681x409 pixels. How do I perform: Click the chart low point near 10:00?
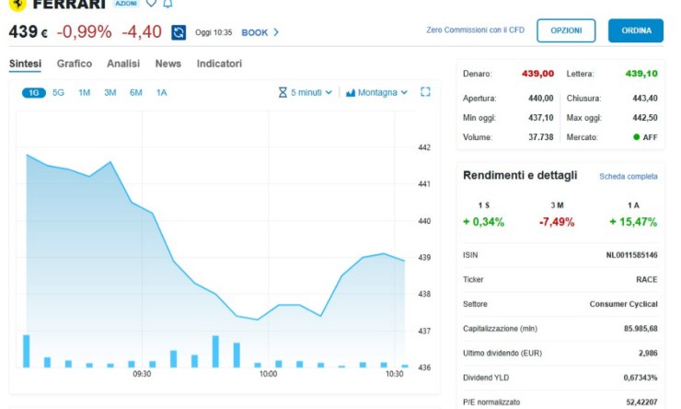click(x=257, y=320)
